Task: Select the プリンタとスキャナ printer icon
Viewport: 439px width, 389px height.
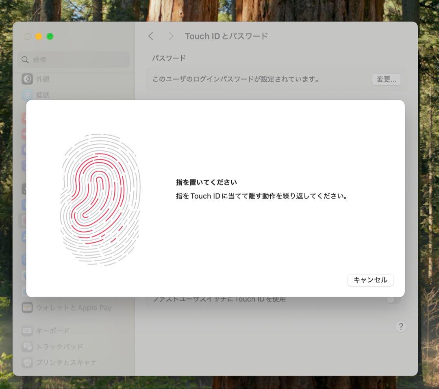Action: tap(27, 362)
